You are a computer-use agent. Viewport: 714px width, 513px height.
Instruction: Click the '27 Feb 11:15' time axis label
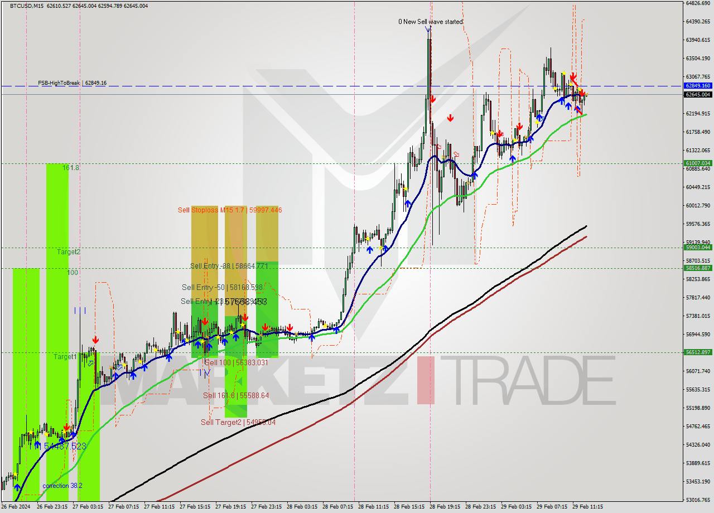(159, 507)
